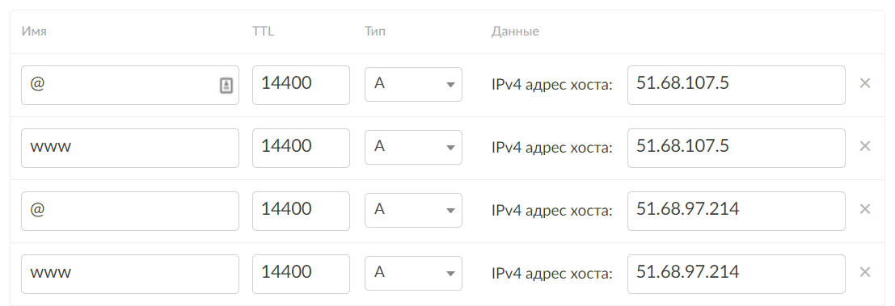Expand record type selector in last row
The image size is (895, 306).
413,273
